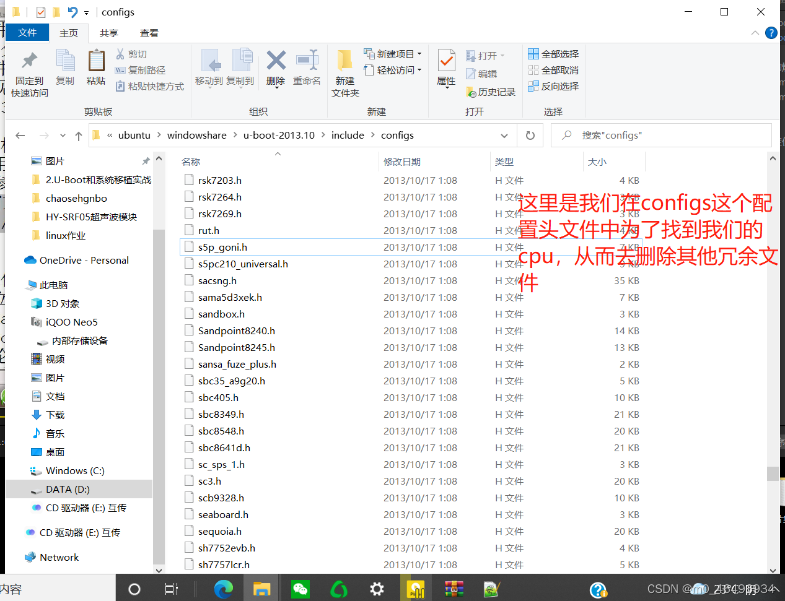Open WeChat from the taskbar
Screen dimensions: 785x601
tap(300, 589)
